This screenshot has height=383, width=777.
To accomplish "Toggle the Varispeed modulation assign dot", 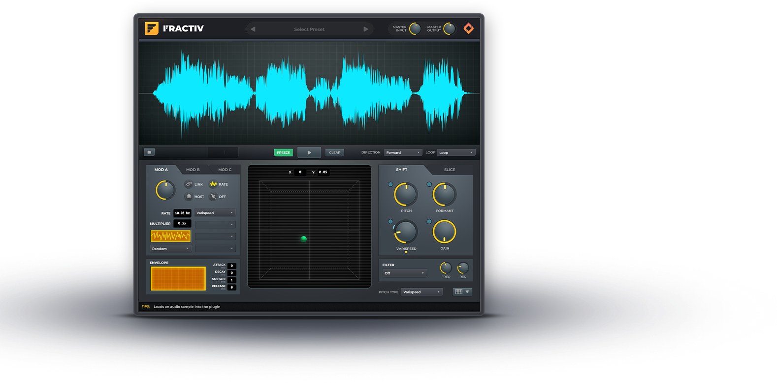I will click(390, 222).
